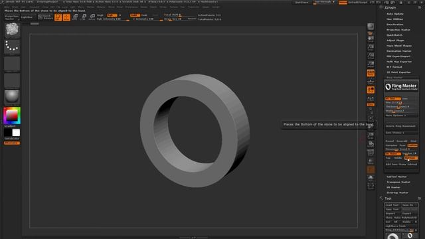Click the Actual size icon
The height and width of the screenshot is (239, 425).
click(371, 56)
